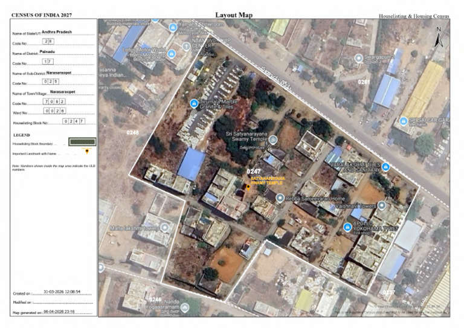Click the LEGEND heading

tap(22, 135)
